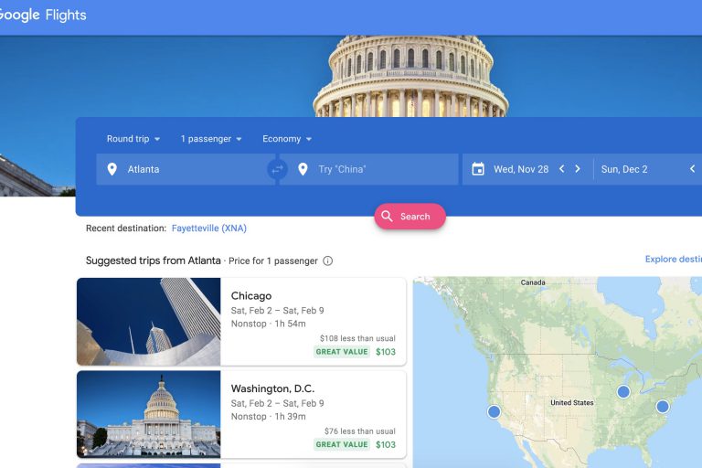702x468 pixels.
Task: Click the swap origin and destination icon
Action: [x=278, y=169]
